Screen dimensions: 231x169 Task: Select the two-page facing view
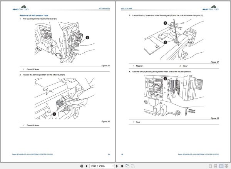[221, 166]
